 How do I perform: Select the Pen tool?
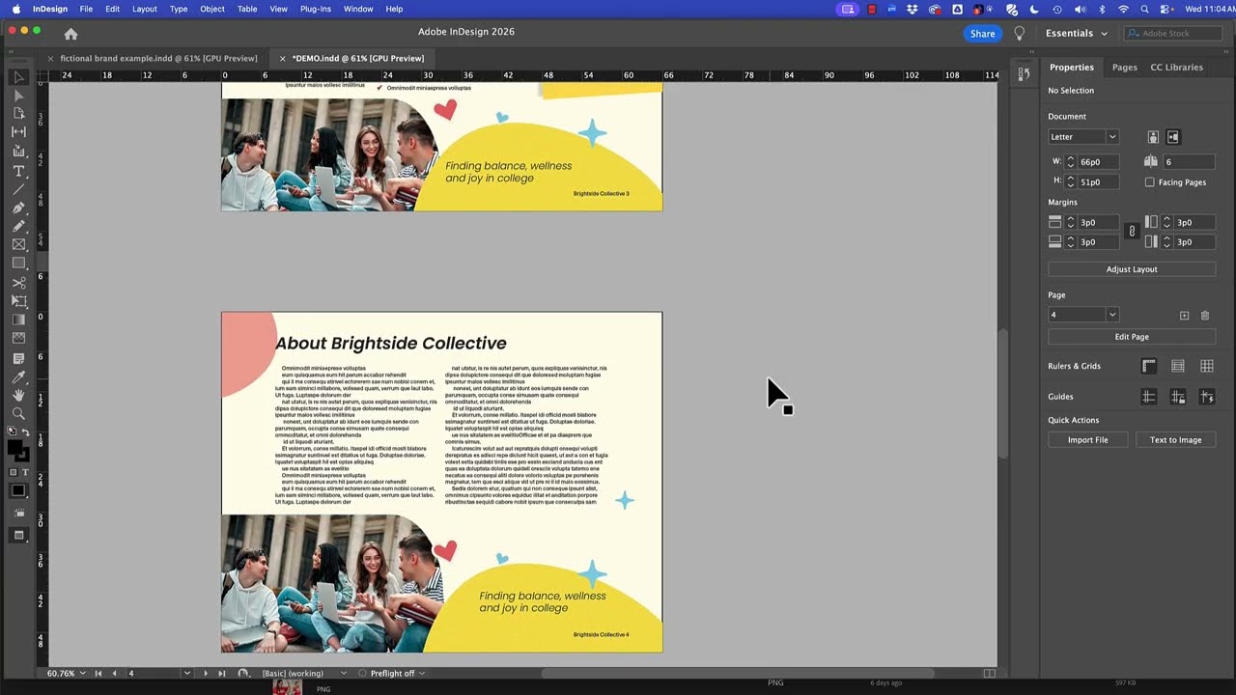(x=18, y=208)
